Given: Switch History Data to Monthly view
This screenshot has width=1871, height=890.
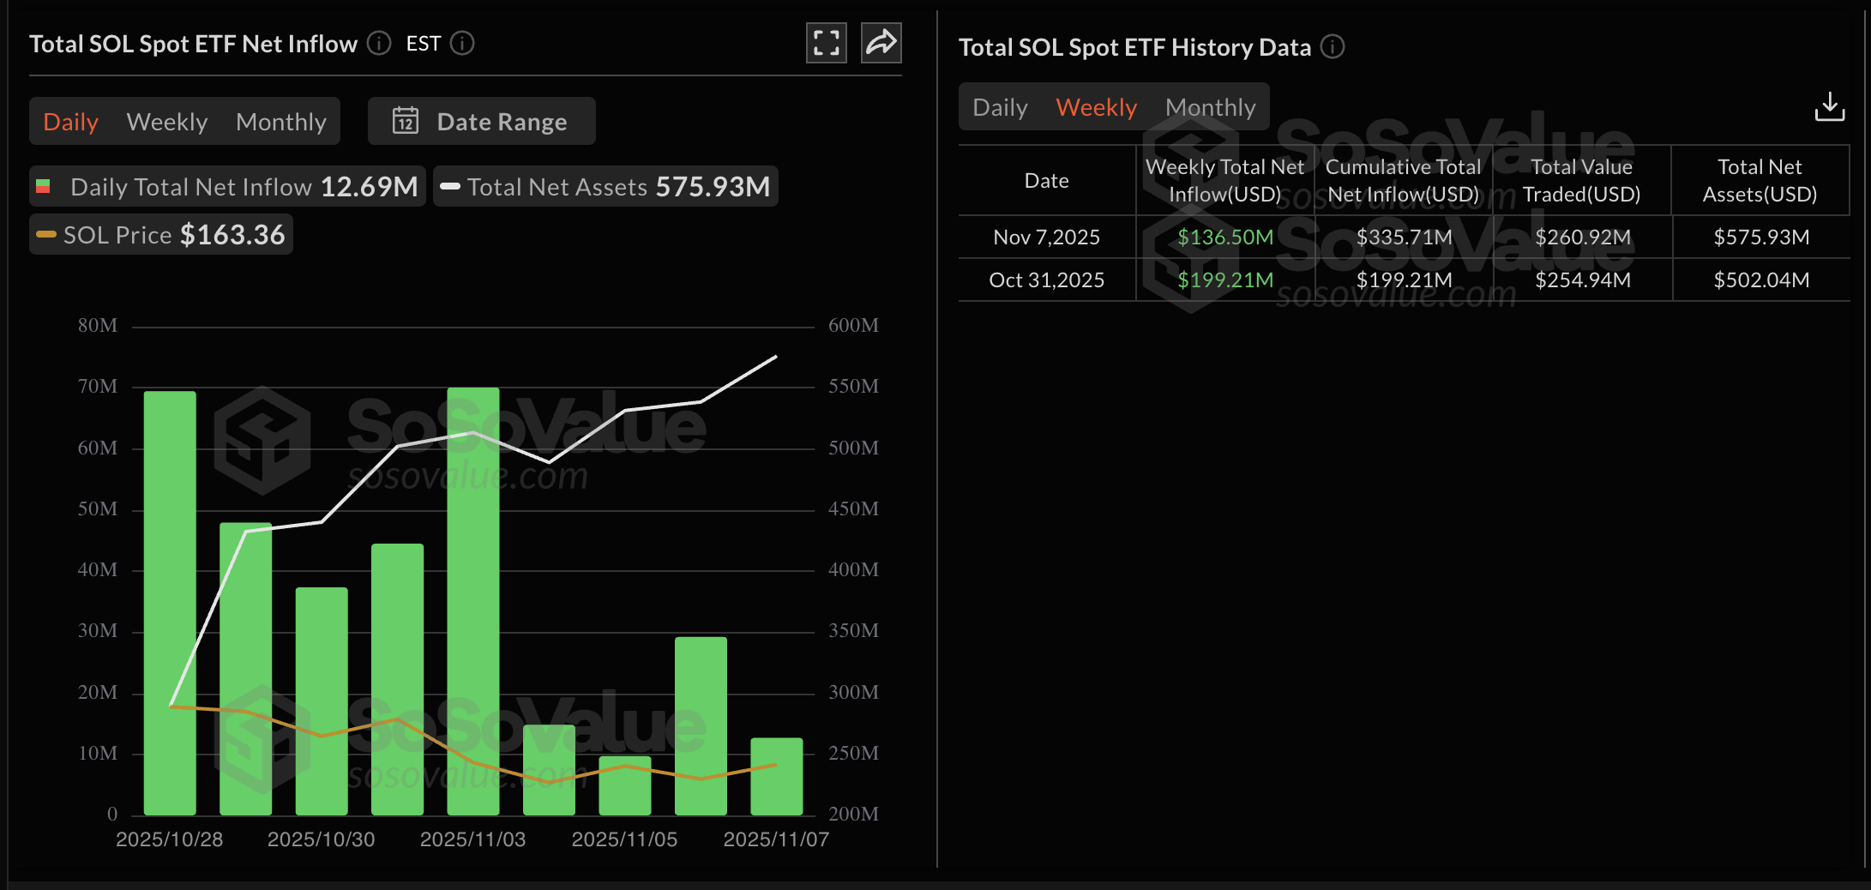Looking at the screenshot, I should click(1210, 106).
